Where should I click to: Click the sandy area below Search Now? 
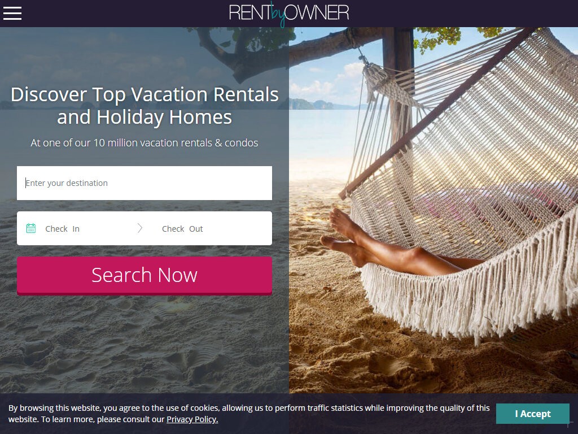[144, 343]
